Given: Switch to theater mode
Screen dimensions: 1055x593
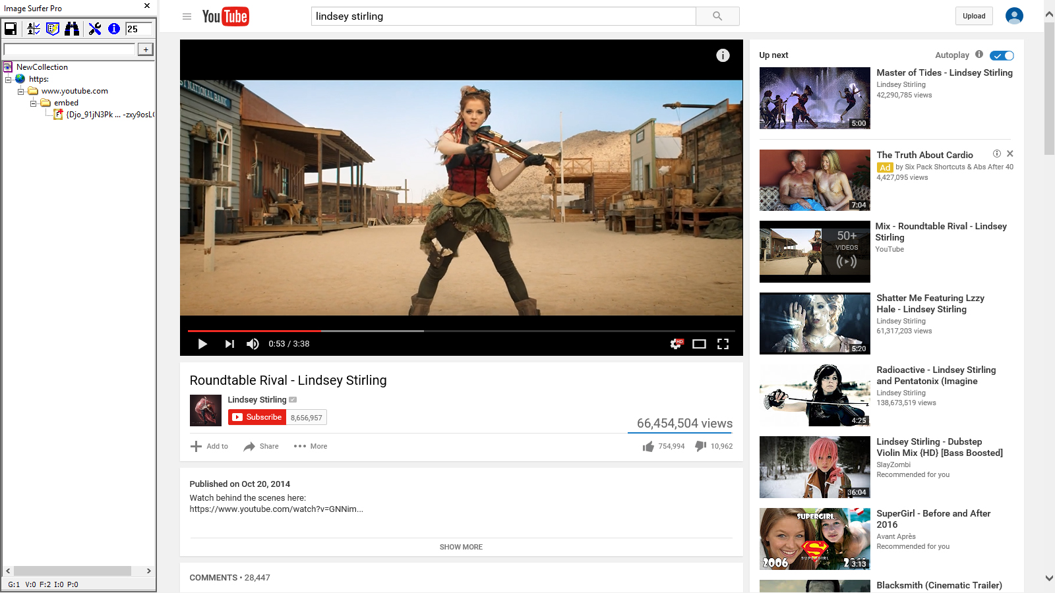Looking at the screenshot, I should pos(700,344).
